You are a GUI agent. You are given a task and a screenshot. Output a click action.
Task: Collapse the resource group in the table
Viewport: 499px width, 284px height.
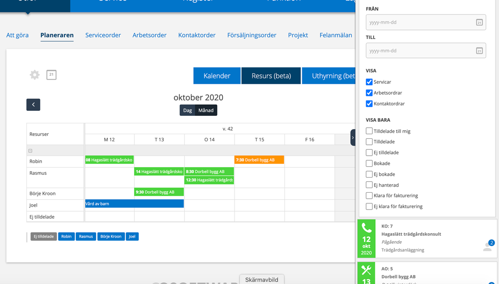pos(30,151)
